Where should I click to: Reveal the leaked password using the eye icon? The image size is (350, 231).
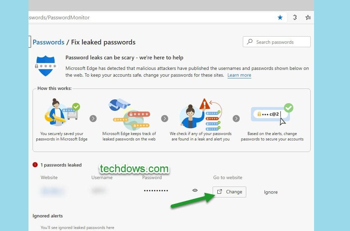pyautogui.click(x=195, y=190)
